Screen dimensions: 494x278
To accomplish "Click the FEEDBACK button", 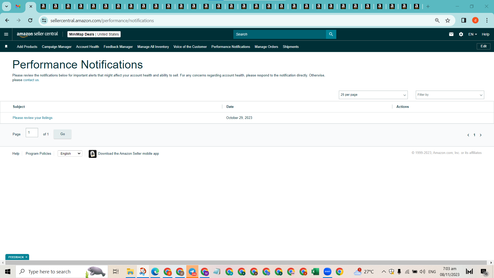I will tap(16, 257).
